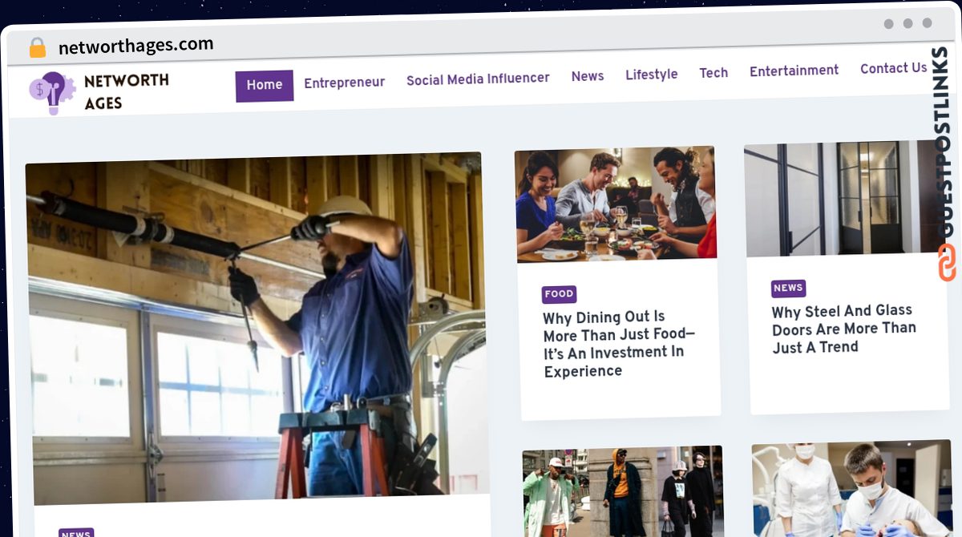Open the garage door repair featured image
Viewport: 962px width, 537px height.
point(257,327)
